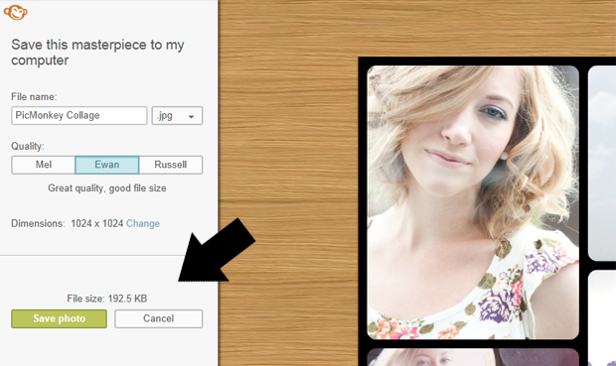Click the File size 192.5 KB text

pyautogui.click(x=107, y=299)
